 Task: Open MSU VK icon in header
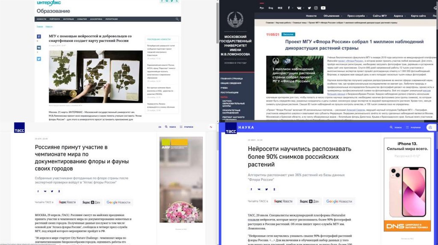(x=299, y=8)
